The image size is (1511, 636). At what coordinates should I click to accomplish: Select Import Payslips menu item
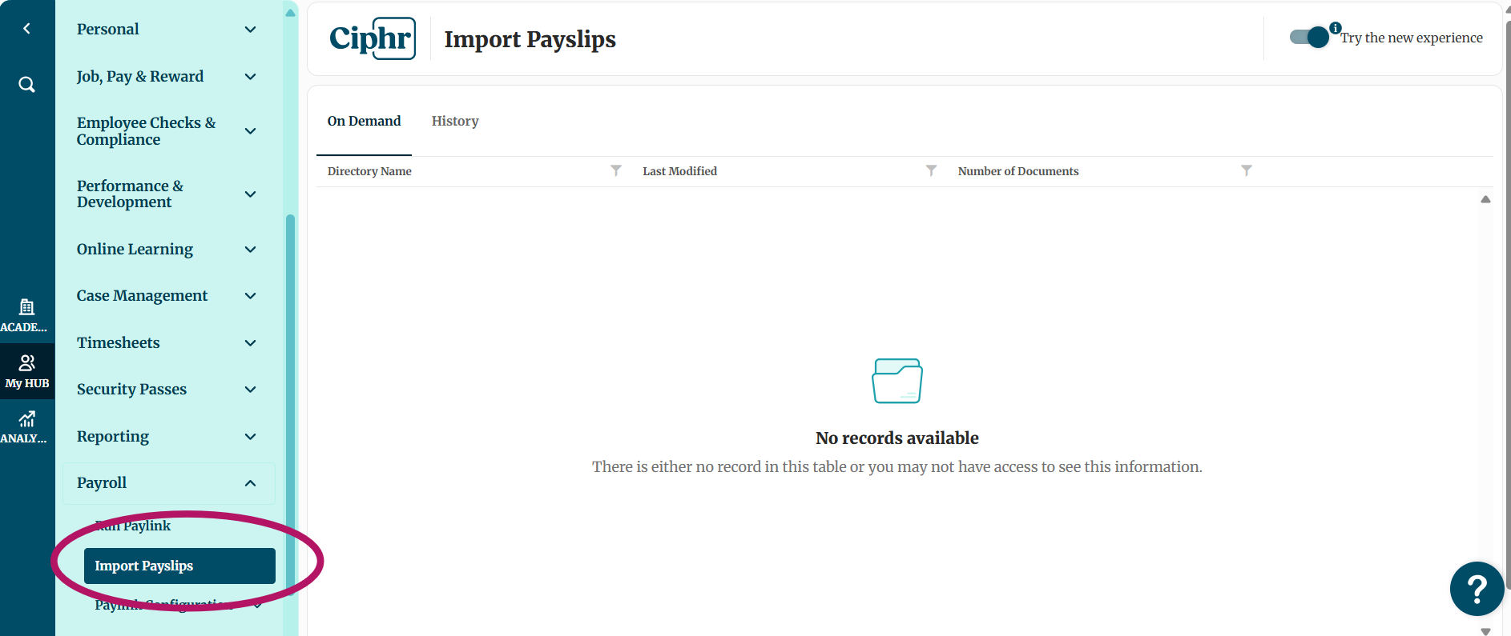[x=179, y=566]
